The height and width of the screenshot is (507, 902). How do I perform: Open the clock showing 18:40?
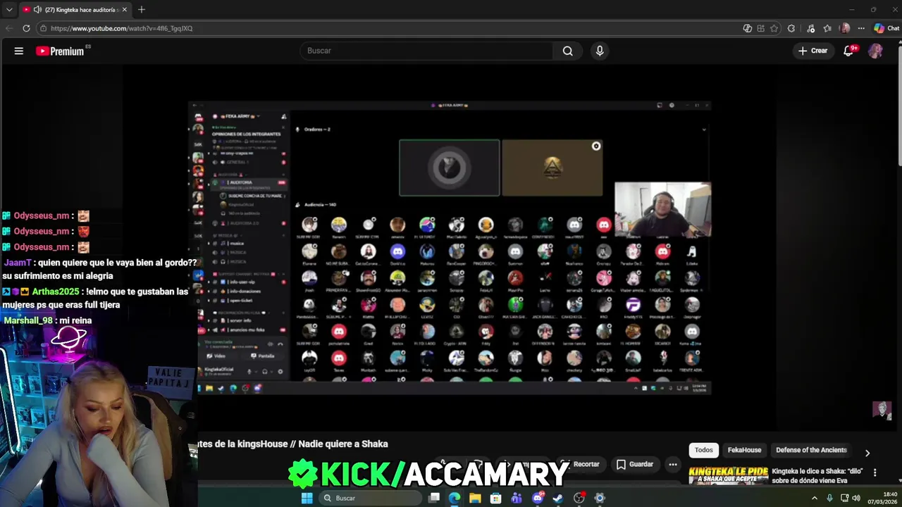(x=884, y=498)
